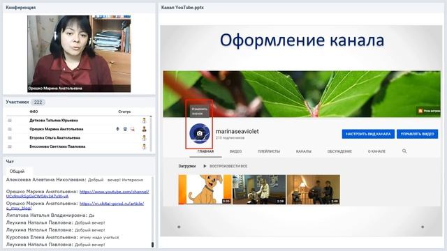447x251 pixels.
Task: Click the user avatar icon for Деткова Татьяна
Action: [x=145, y=121]
